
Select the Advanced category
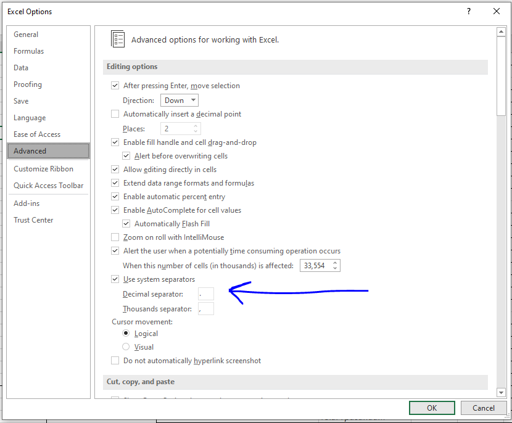click(48, 151)
